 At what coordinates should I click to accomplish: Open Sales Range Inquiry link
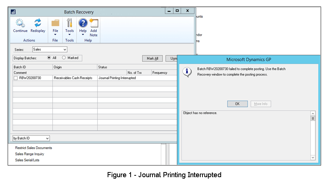[30, 154]
